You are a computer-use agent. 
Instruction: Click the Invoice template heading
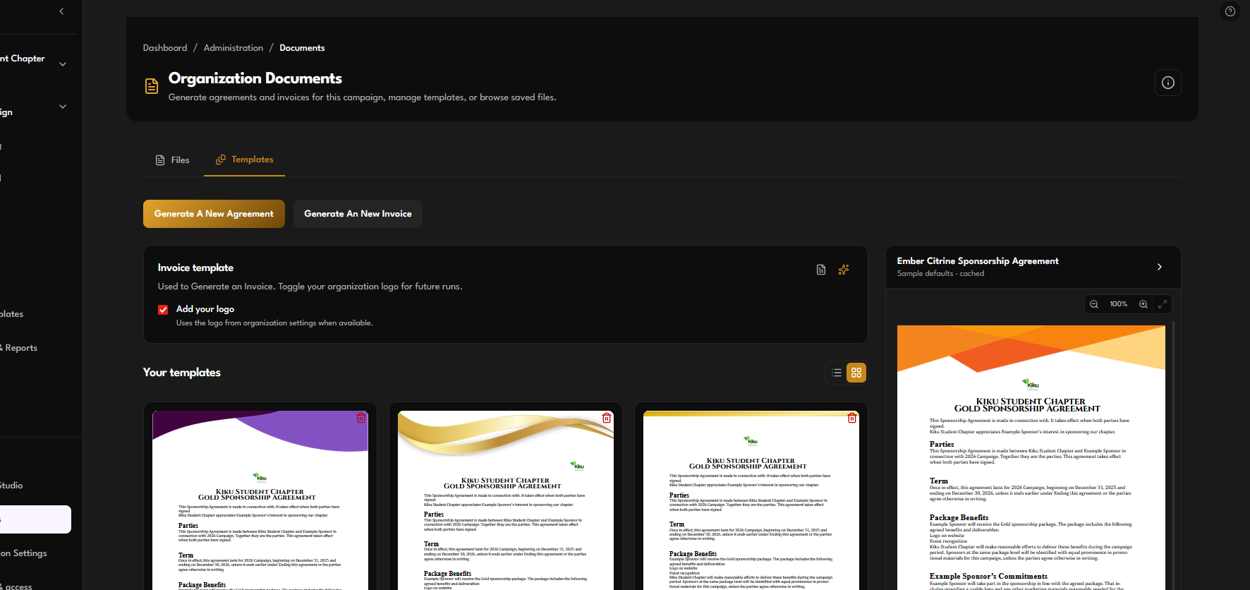[x=195, y=267]
